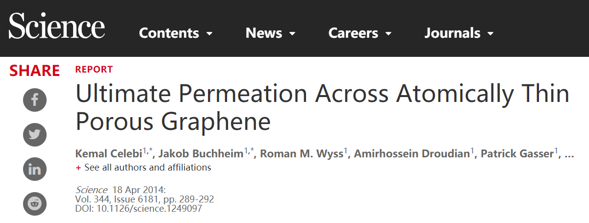Viewport: 589px width, 223px height.
Task: Click the red plus icon beside authors
Action: [78, 168]
